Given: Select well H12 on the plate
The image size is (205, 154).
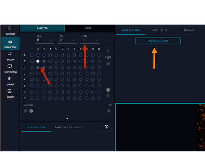Looking at the screenshot, I should pyautogui.click(x=99, y=98).
